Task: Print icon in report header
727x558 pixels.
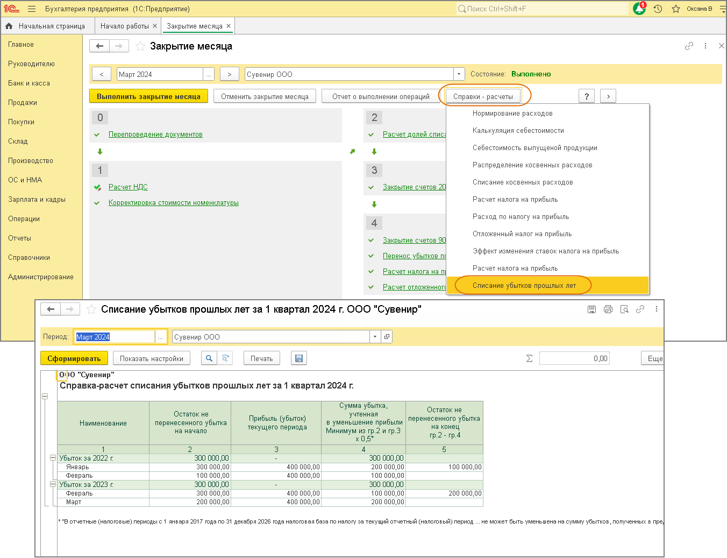Action: [x=608, y=309]
